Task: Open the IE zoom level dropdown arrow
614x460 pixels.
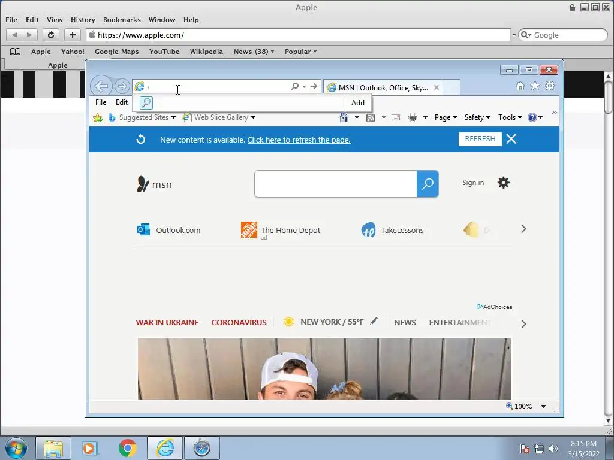Action: 543,407
